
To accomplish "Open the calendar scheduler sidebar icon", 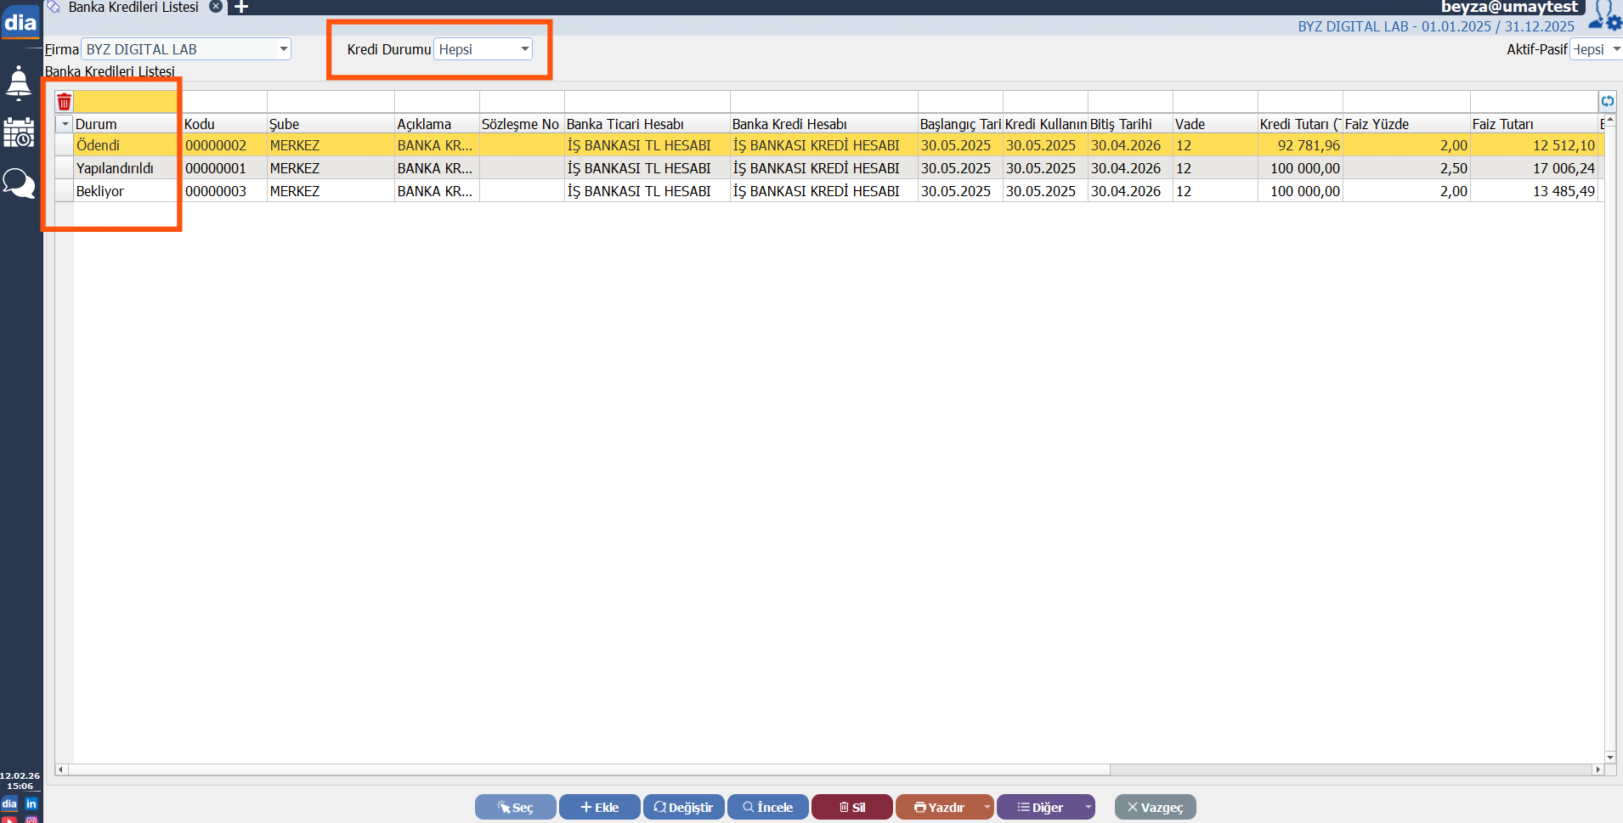I will click(19, 132).
